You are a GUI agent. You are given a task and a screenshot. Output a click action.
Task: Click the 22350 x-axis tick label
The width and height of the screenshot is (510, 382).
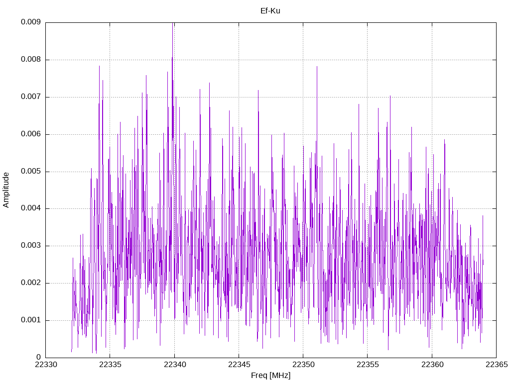click(x=303, y=365)
